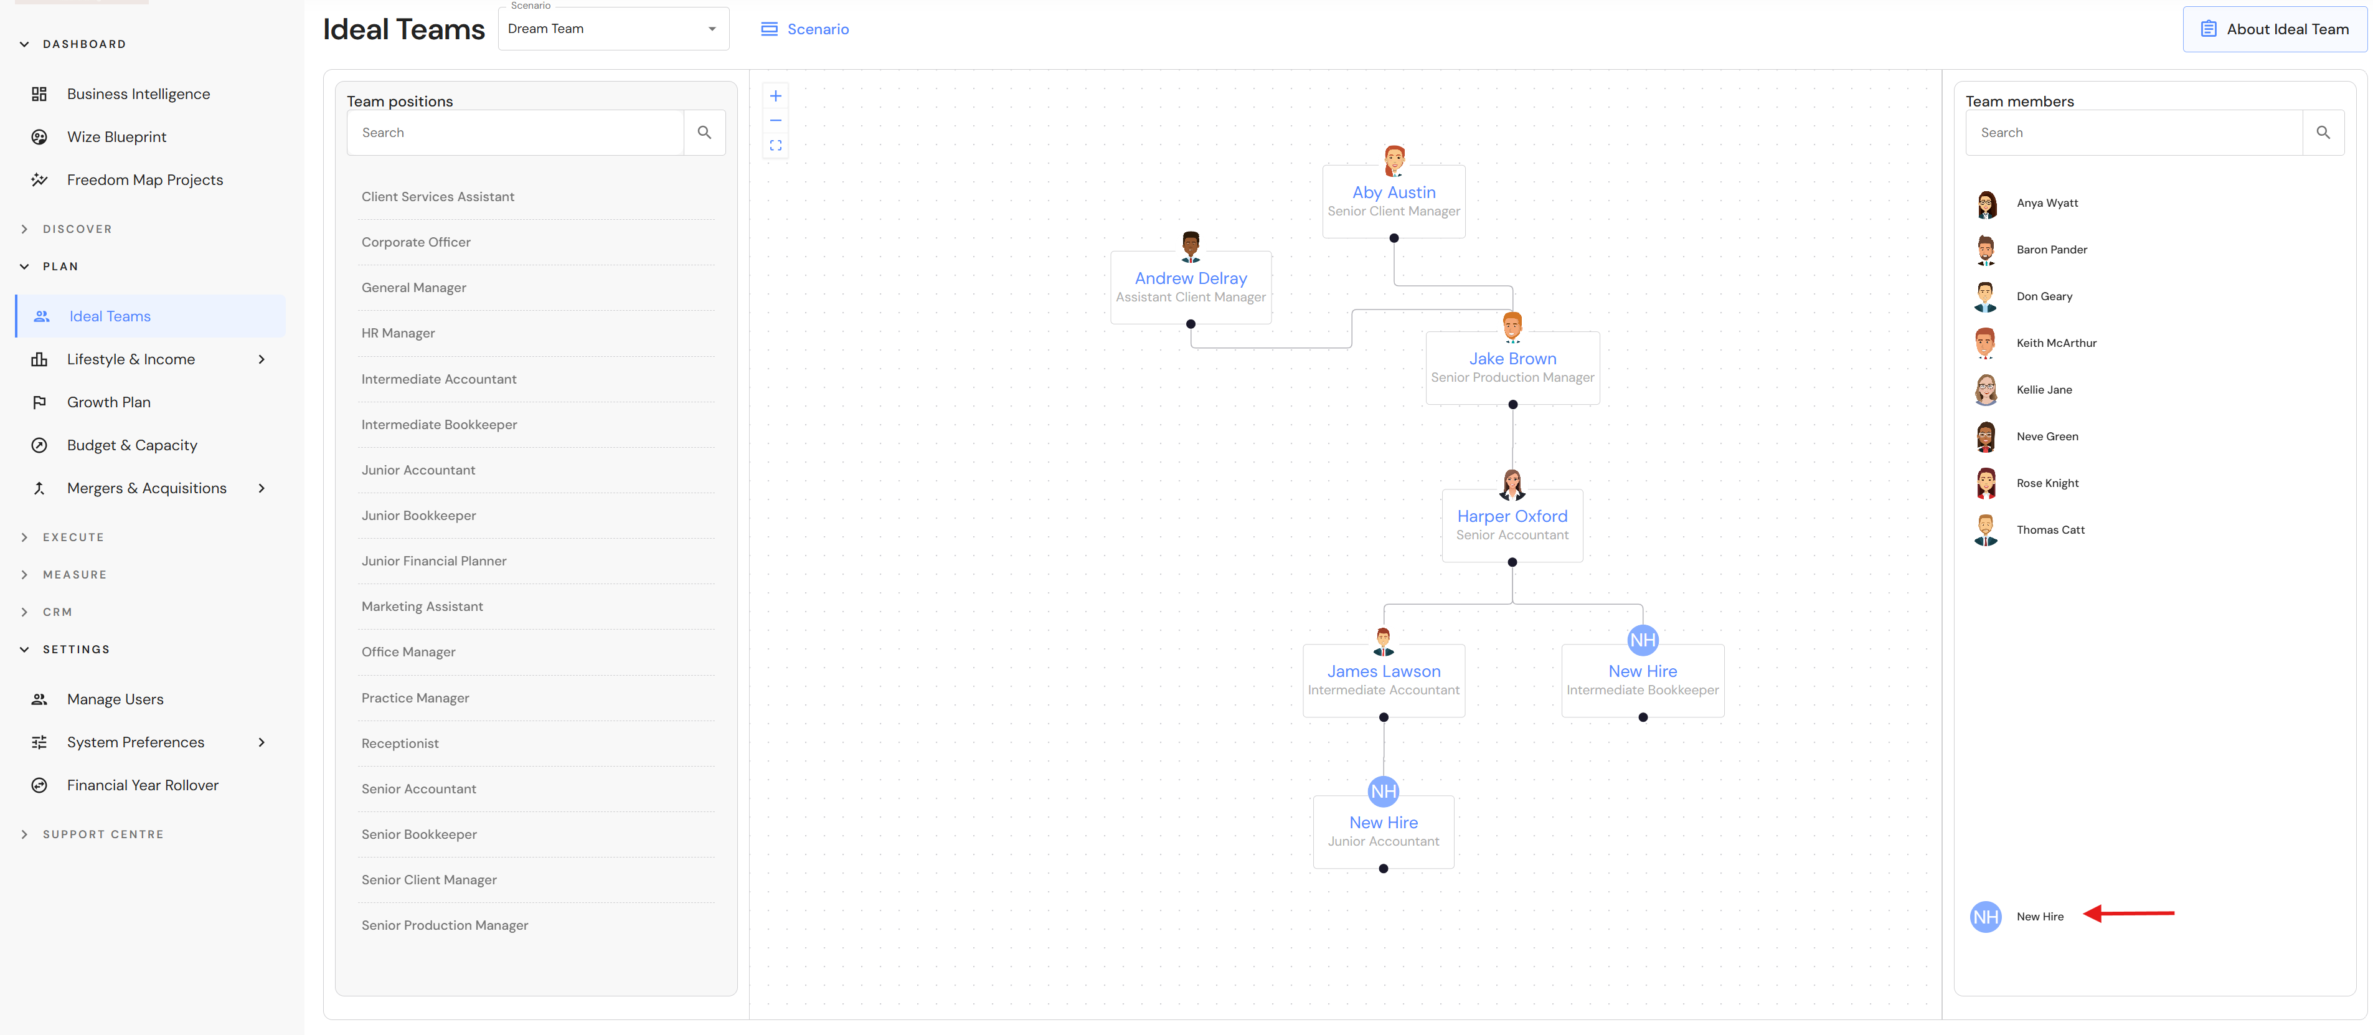Select Senior Bookkeeper position in list
The width and height of the screenshot is (2373, 1035).
click(x=419, y=834)
